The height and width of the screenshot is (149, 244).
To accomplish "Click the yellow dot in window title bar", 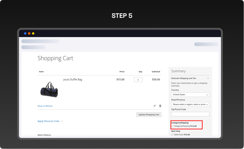I will click(x=33, y=33).
